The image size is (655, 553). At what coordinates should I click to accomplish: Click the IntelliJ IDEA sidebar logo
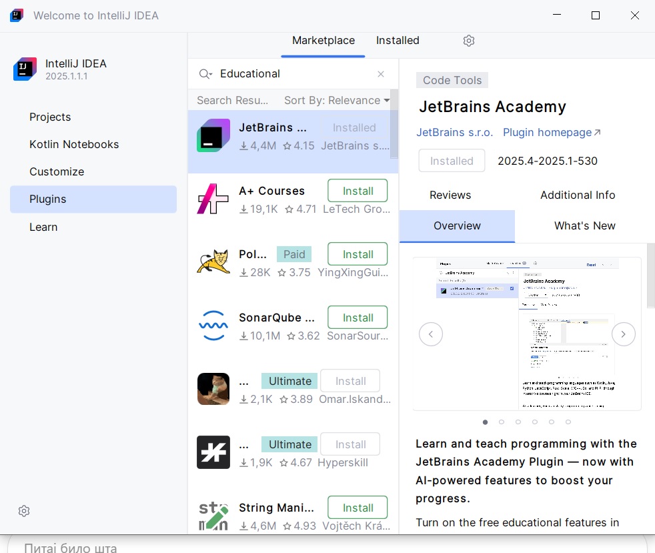[25, 69]
